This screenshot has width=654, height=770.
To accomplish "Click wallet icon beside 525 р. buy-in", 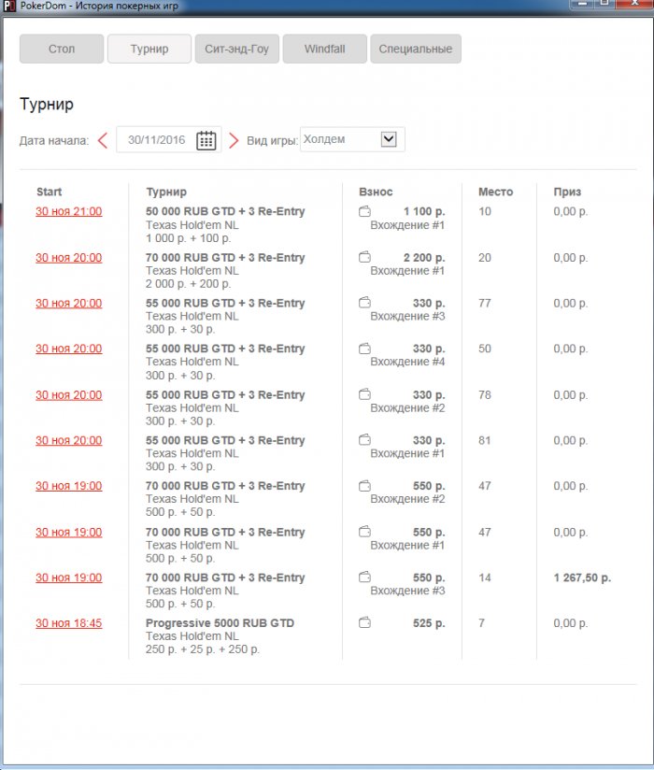I will (365, 622).
